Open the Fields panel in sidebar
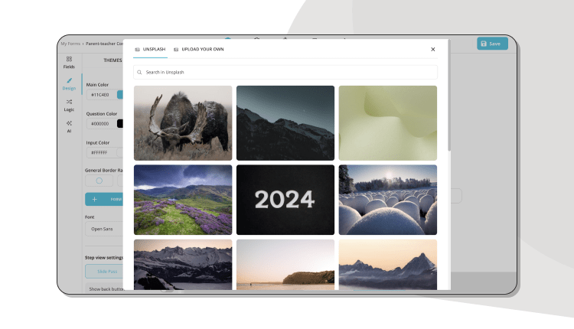The width and height of the screenshot is (574, 329). 69,62
